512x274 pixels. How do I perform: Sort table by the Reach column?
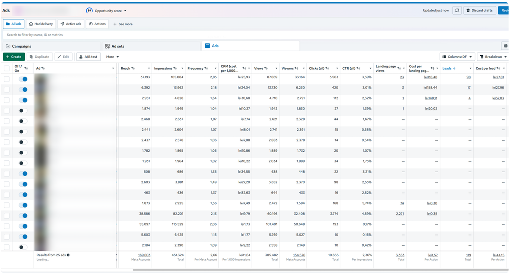click(x=133, y=68)
